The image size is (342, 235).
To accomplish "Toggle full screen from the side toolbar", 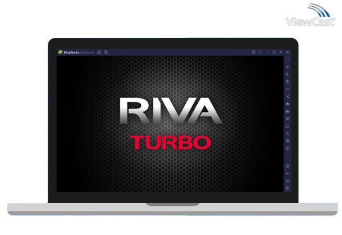I will tap(287, 60).
